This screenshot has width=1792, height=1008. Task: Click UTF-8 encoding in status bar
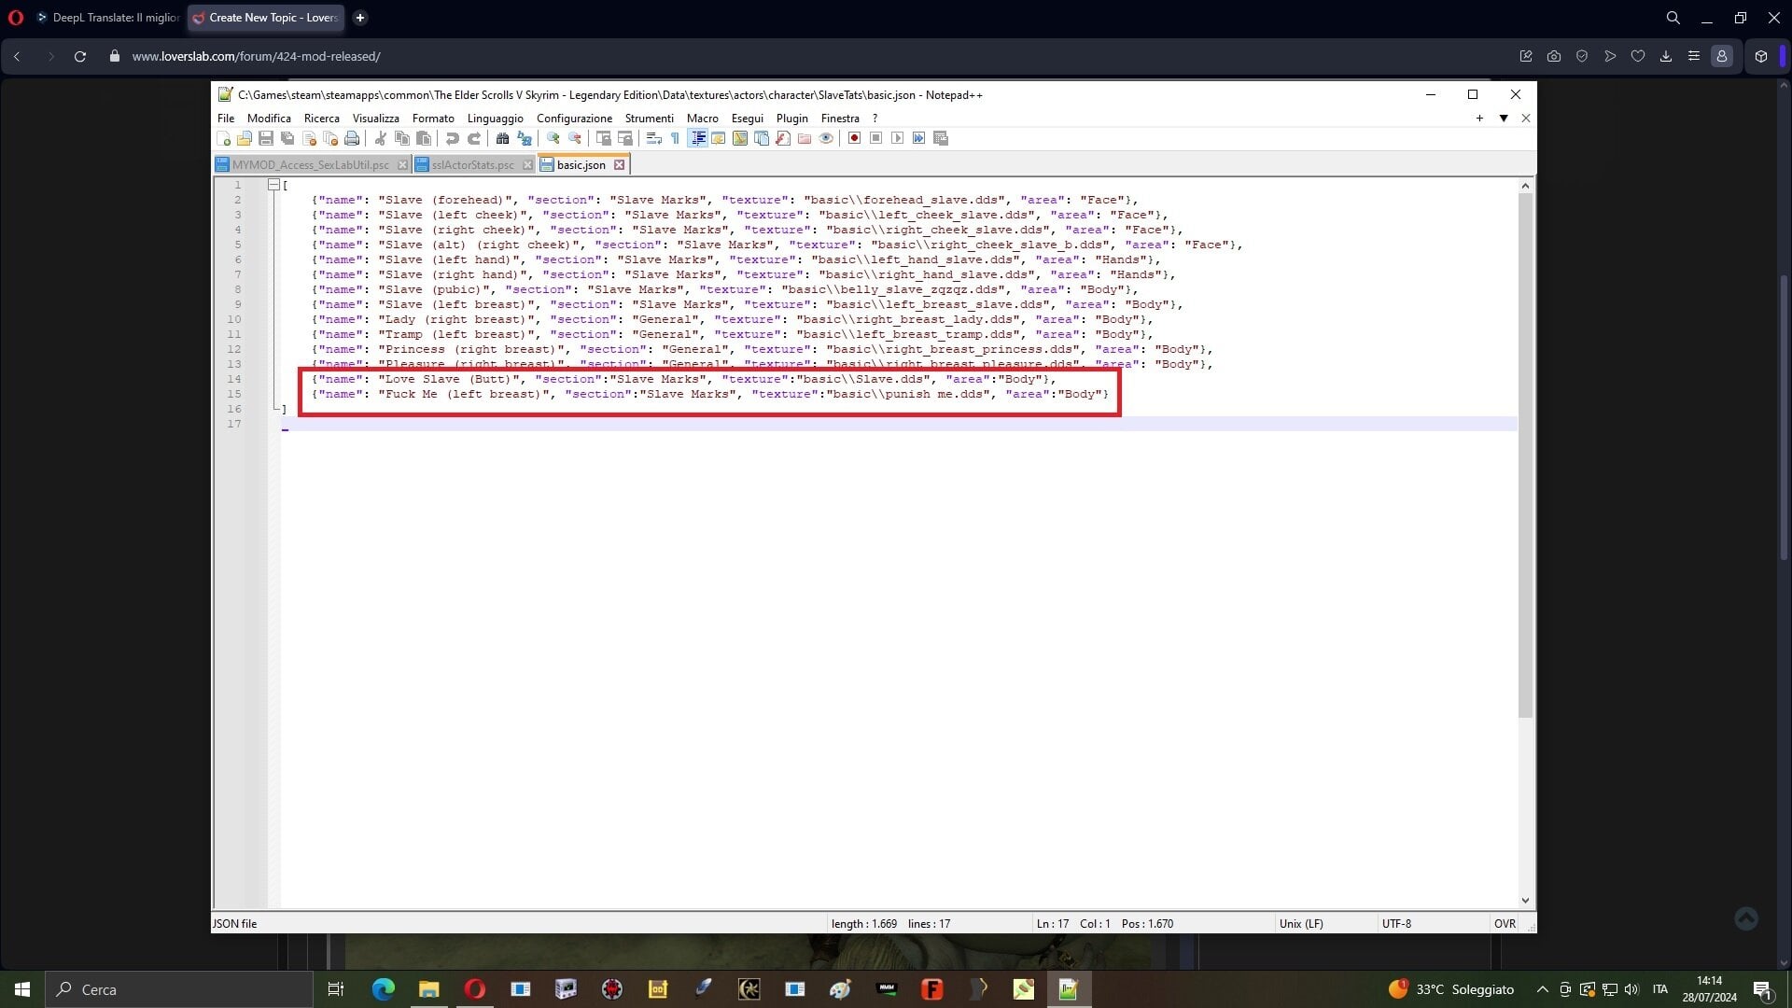click(1396, 924)
